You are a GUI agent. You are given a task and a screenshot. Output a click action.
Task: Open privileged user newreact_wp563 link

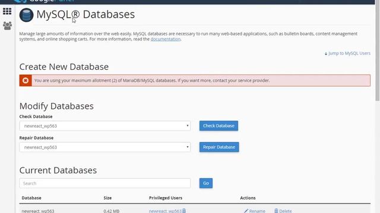[165, 211]
